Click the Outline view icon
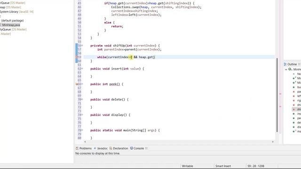This screenshot has height=169, width=301. (285, 64)
